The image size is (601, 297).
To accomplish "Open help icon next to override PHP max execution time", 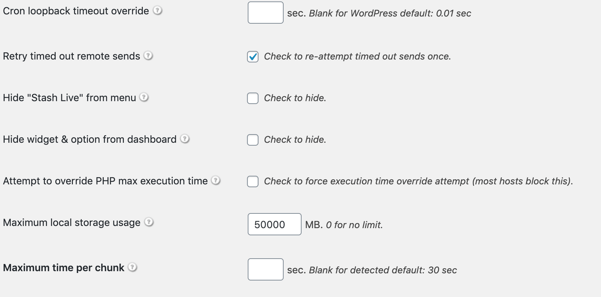I will (x=216, y=180).
